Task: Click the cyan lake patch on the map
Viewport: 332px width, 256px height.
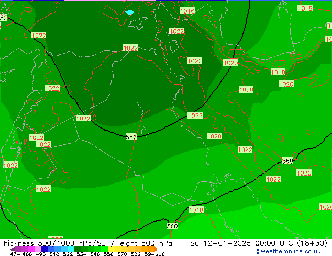Action: 129,13
